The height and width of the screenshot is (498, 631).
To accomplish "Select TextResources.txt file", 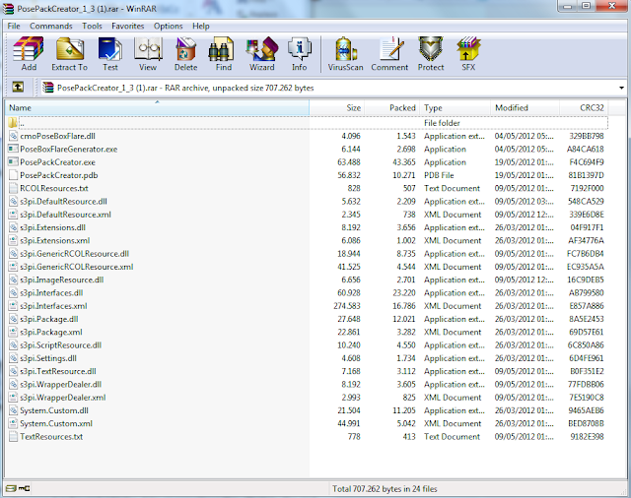I will click(51, 437).
